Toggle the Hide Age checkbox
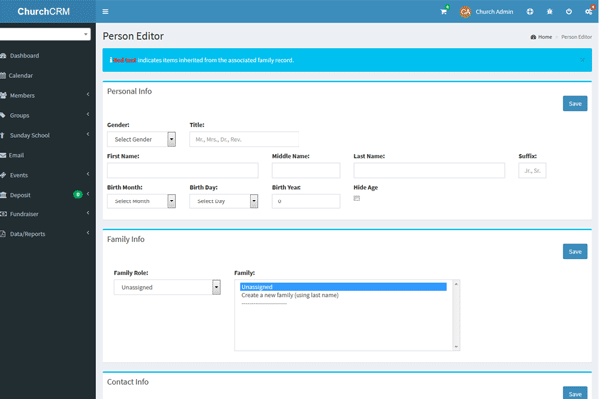Image resolution: width=599 pixels, height=399 pixels. pyautogui.click(x=357, y=199)
